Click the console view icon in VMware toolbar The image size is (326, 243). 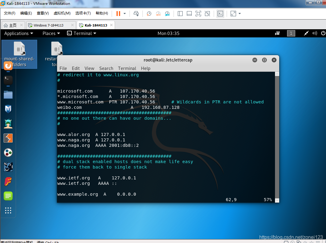pos(220,14)
